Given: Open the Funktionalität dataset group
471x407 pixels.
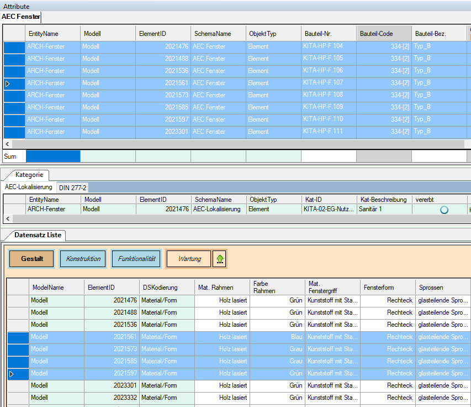Looking at the screenshot, I should tap(136, 259).
